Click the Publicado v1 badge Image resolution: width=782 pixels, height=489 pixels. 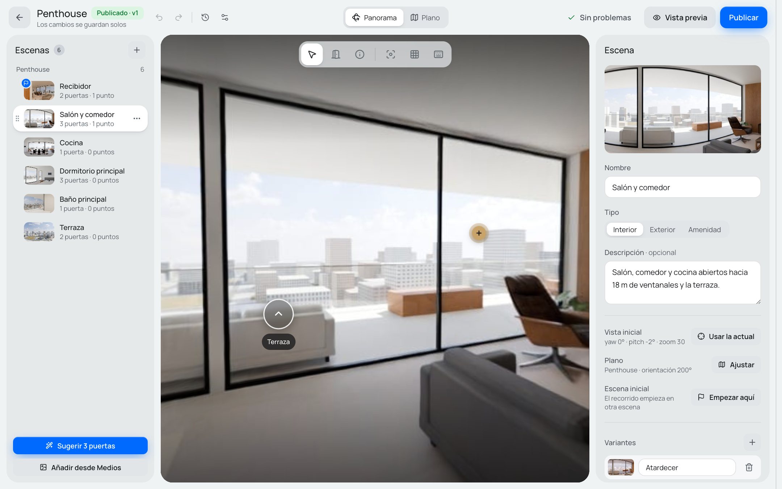point(117,13)
